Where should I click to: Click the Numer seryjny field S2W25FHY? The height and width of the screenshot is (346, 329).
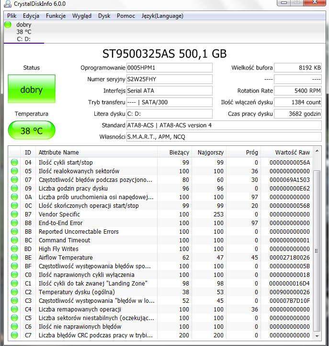(170, 79)
